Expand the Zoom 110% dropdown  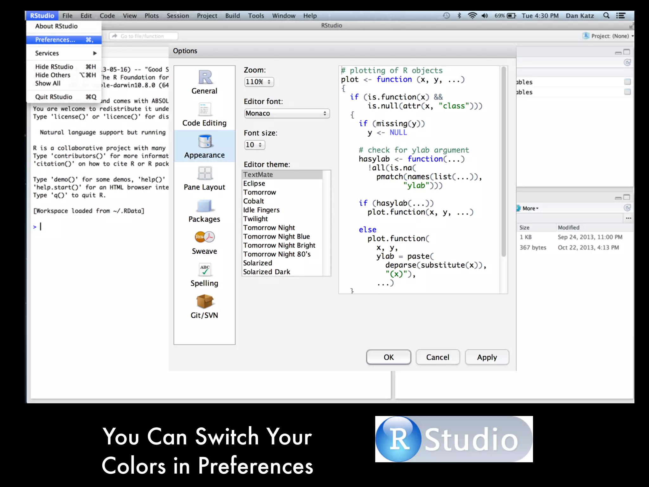[259, 82]
